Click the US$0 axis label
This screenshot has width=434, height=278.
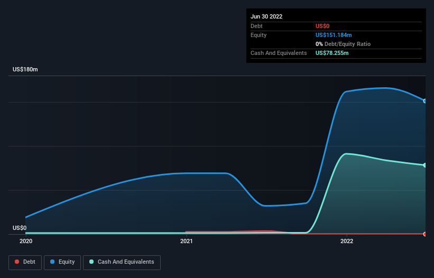click(x=20, y=228)
